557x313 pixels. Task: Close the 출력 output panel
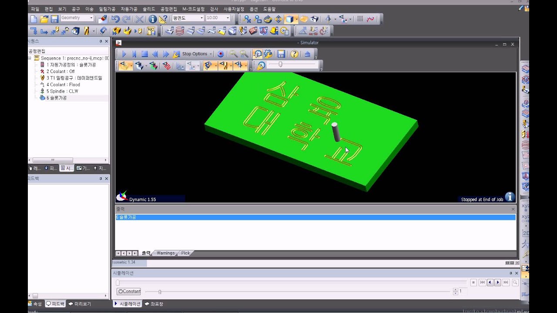(x=513, y=209)
